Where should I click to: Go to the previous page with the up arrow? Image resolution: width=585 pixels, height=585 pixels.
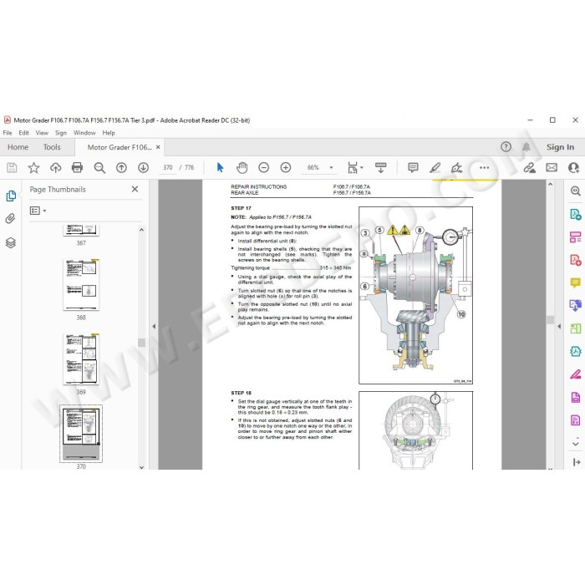pos(121,167)
